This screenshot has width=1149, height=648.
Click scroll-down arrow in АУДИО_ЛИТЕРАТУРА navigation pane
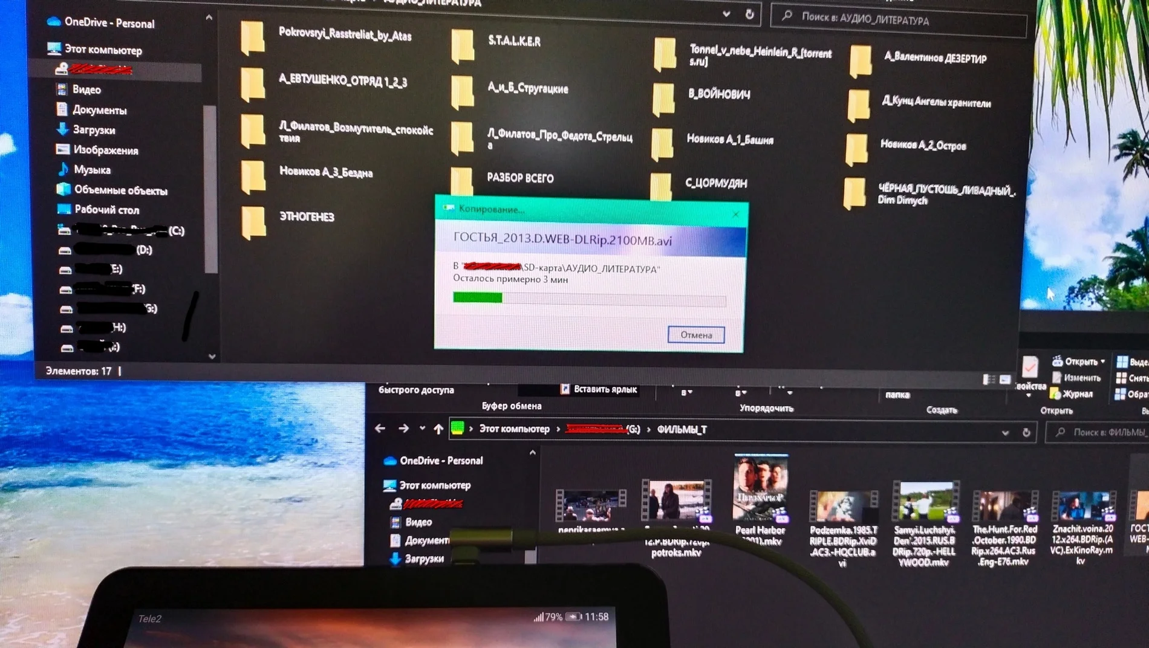(212, 357)
